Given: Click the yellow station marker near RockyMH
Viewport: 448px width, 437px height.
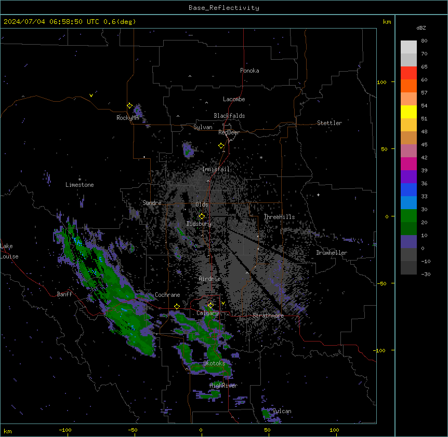Looking at the screenshot, I should 129,106.
